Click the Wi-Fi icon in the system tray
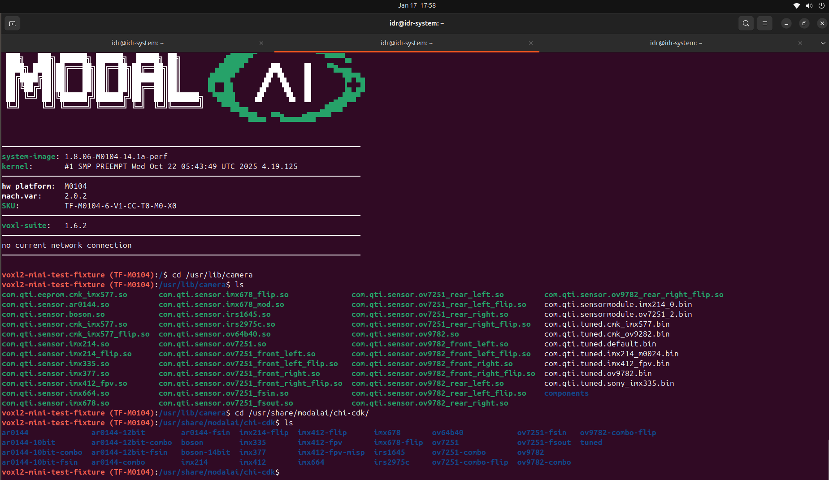This screenshot has height=480, width=829. pyautogui.click(x=796, y=5)
